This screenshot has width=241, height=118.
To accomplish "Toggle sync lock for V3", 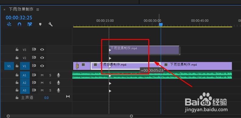I will coord(34,49).
